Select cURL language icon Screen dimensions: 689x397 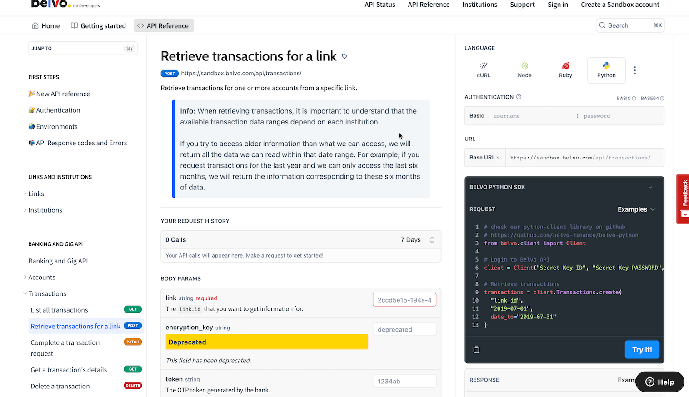484,66
